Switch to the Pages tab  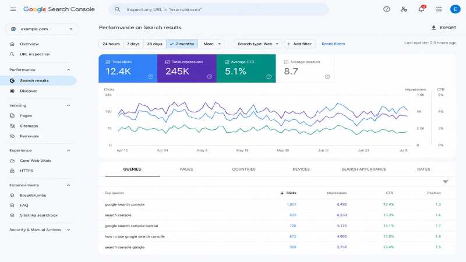click(x=186, y=169)
